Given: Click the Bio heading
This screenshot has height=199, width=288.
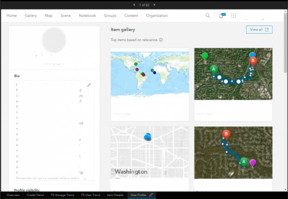Looking at the screenshot, I should [x=17, y=76].
